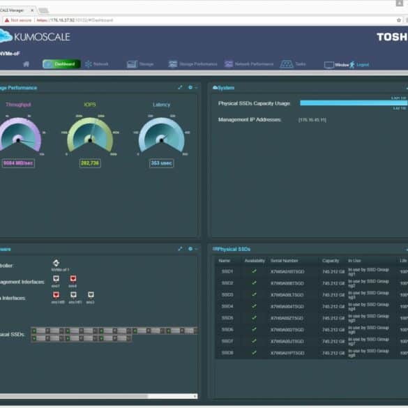Viewport: 408px width, 408px height.
Task: Select the SSD4 row name
Action: coord(227,306)
